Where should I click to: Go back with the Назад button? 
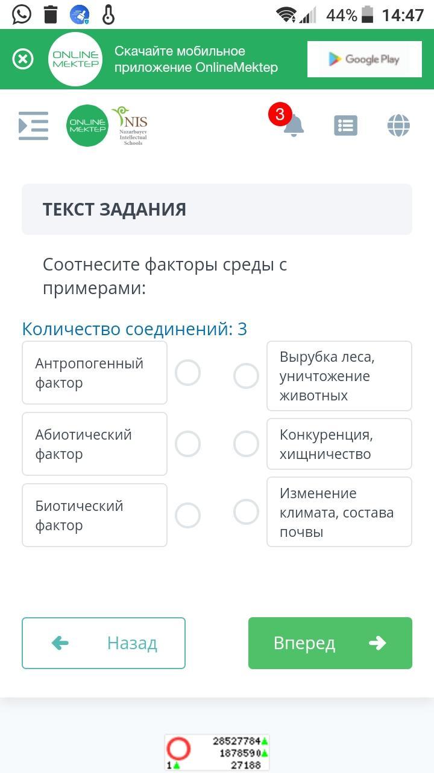click(x=104, y=643)
